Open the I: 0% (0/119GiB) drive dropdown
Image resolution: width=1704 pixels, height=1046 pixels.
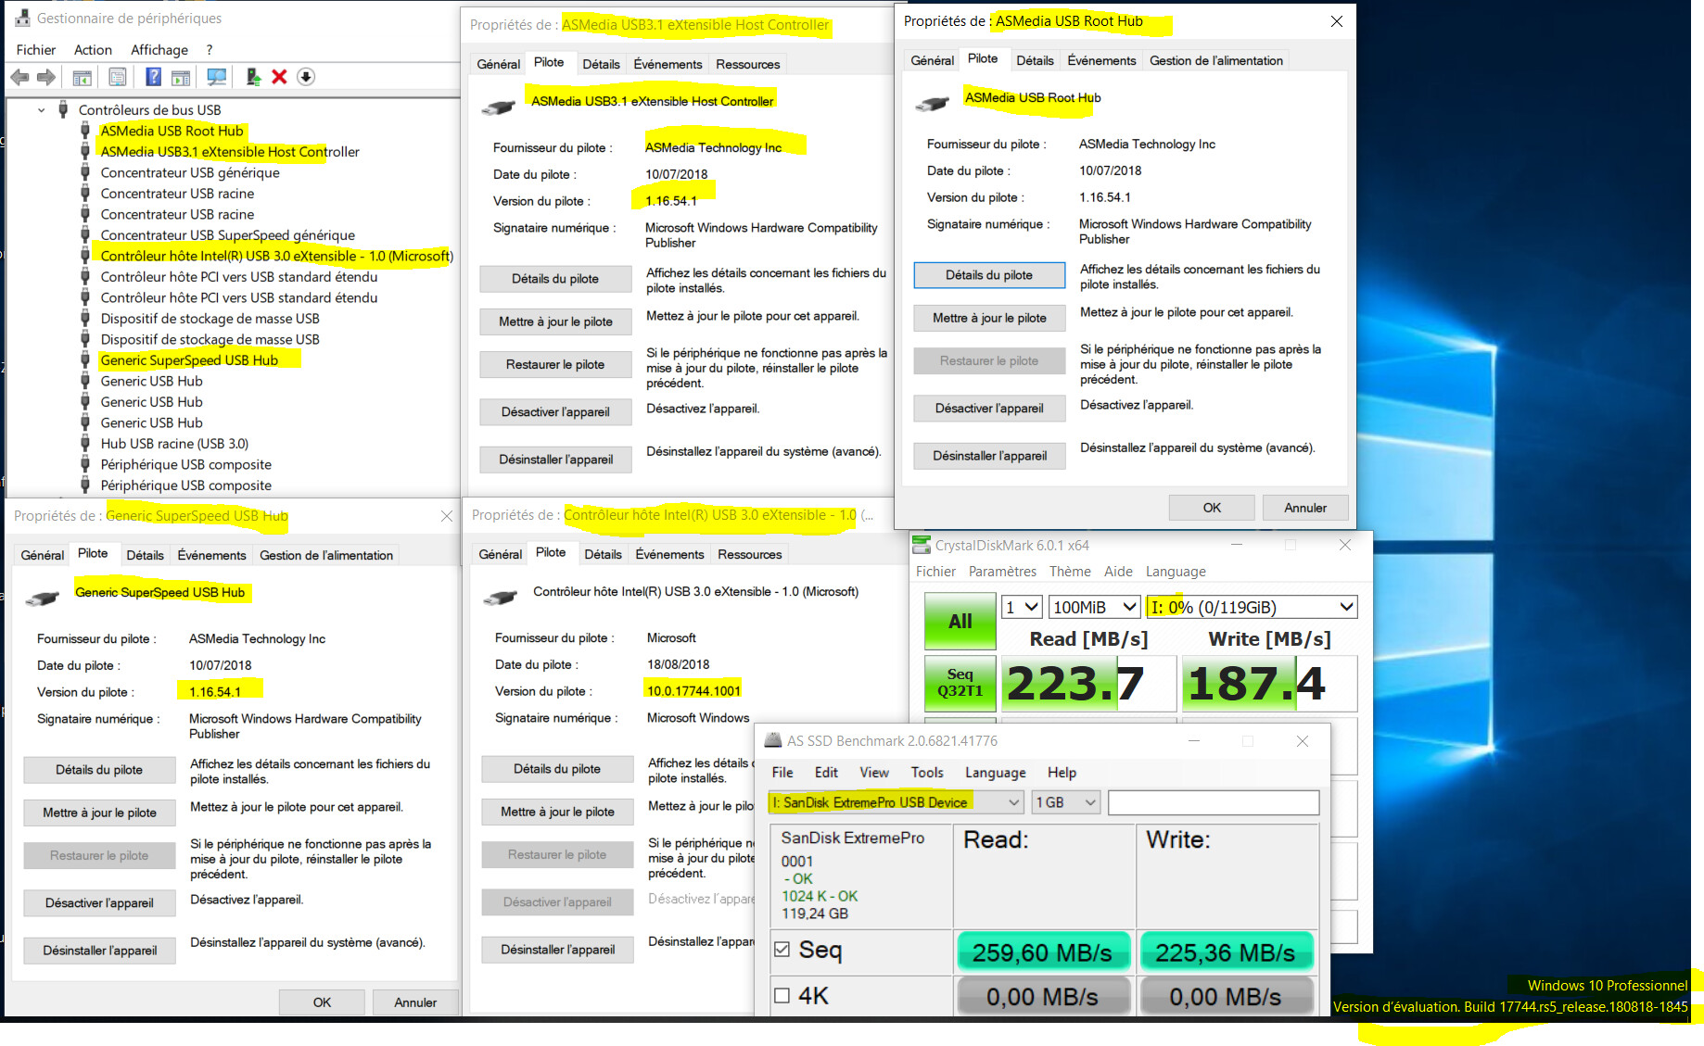pos(1253,607)
